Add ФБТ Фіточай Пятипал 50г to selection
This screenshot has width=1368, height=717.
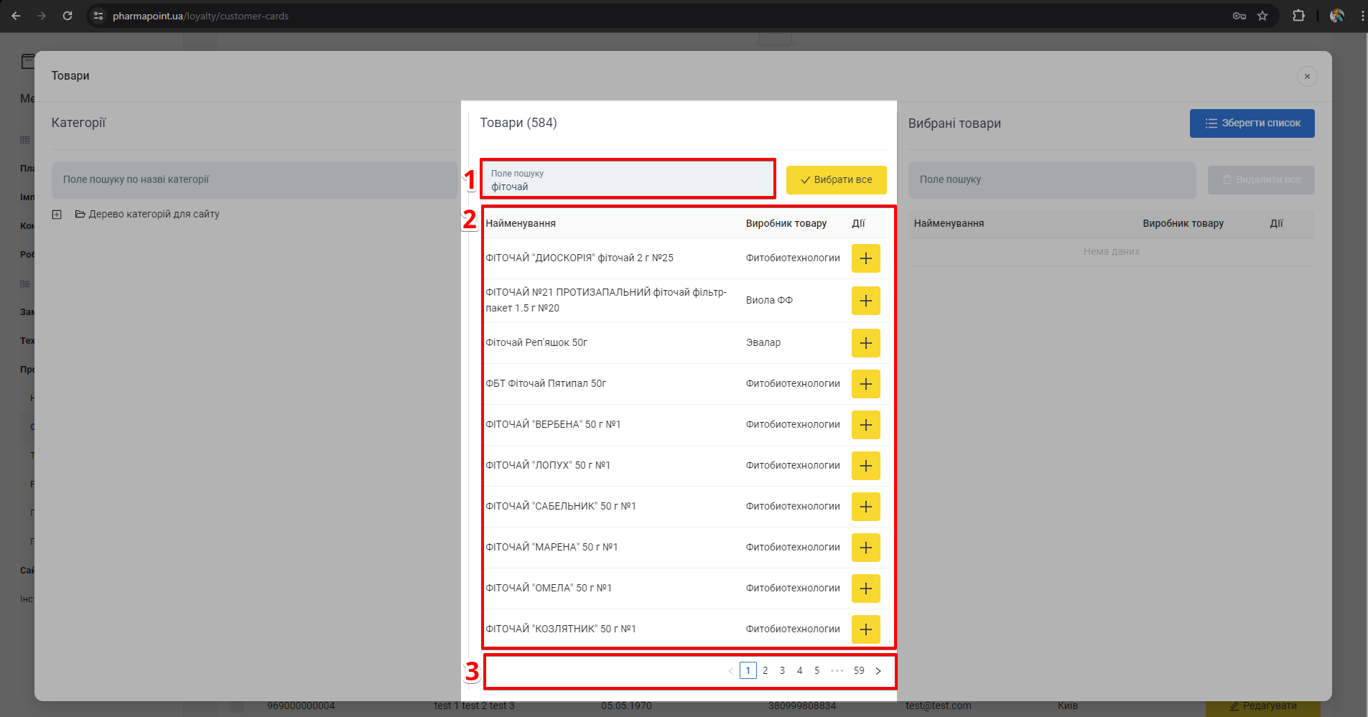click(865, 384)
